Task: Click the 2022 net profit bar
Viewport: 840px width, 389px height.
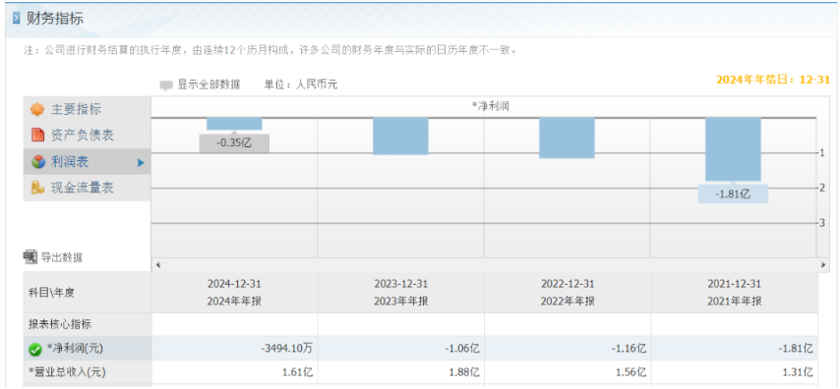Action: pyautogui.click(x=567, y=139)
